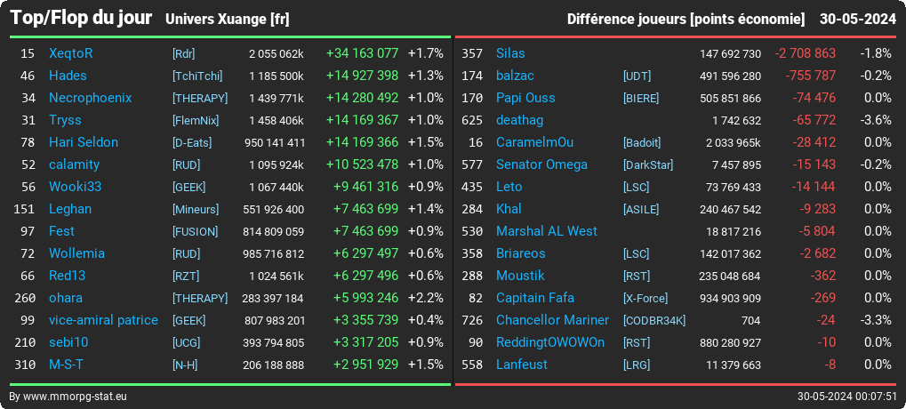Image resolution: width=906 pixels, height=409 pixels.
Task: Open the www.mmorpg-stat.eu footer credit
Action: click(x=68, y=397)
